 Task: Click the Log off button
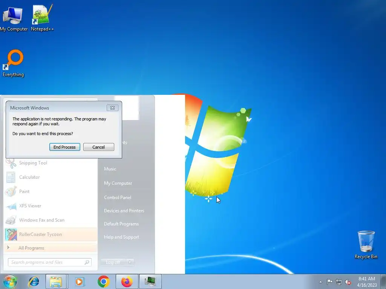pyautogui.click(x=113, y=262)
